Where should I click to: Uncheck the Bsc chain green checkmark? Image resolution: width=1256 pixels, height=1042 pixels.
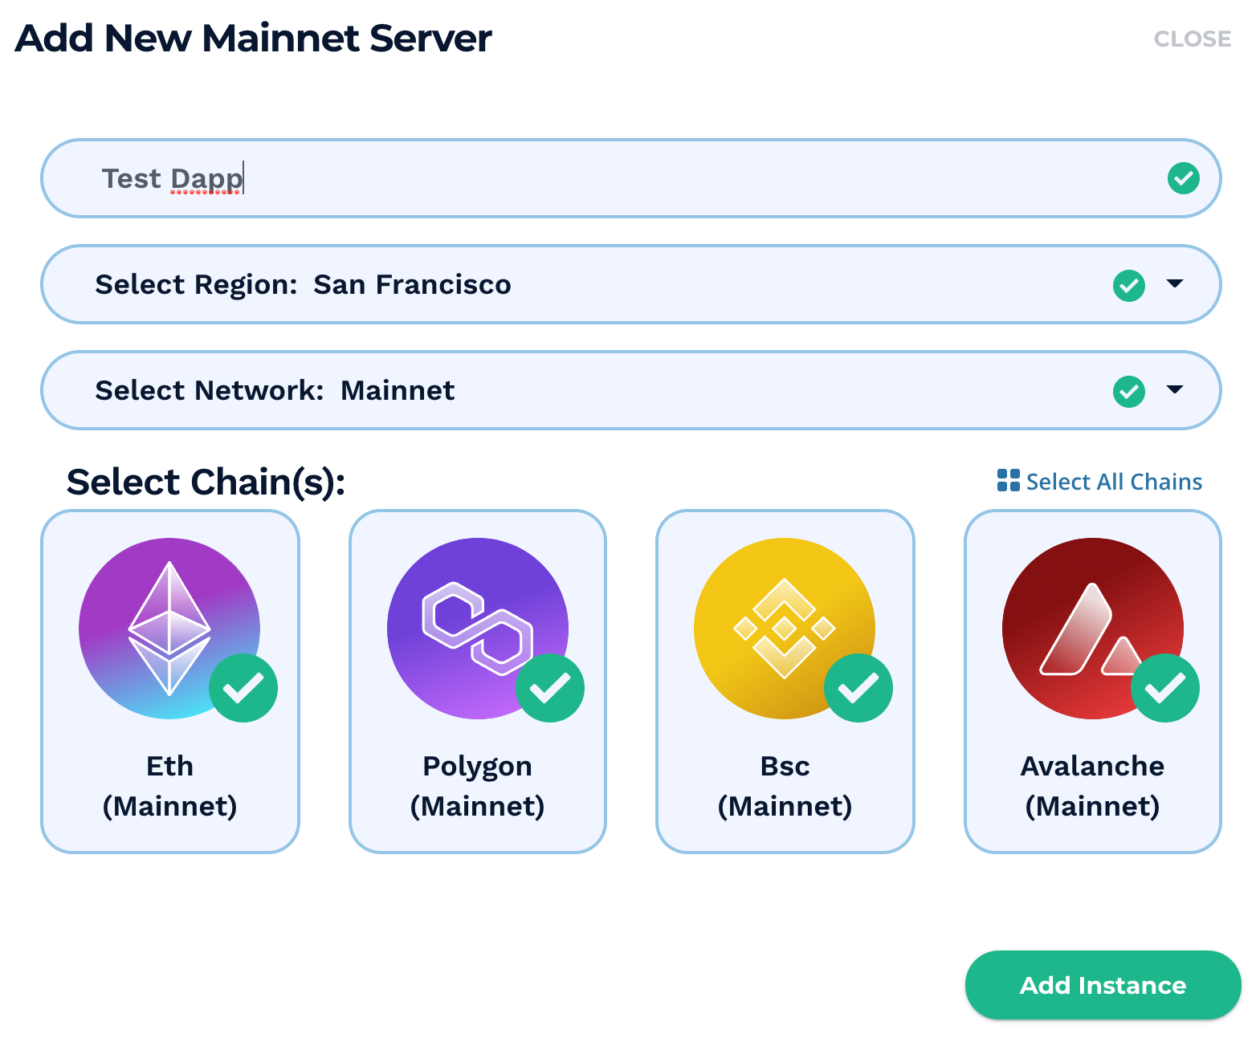coord(858,688)
